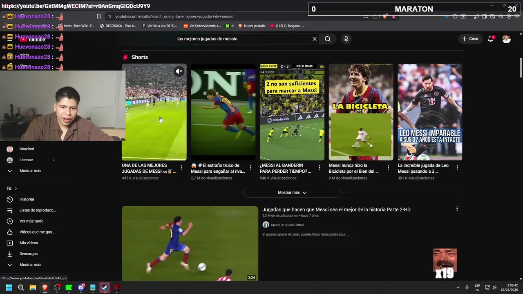Open the account avatar menu
This screenshot has width=523, height=294.
(506, 39)
